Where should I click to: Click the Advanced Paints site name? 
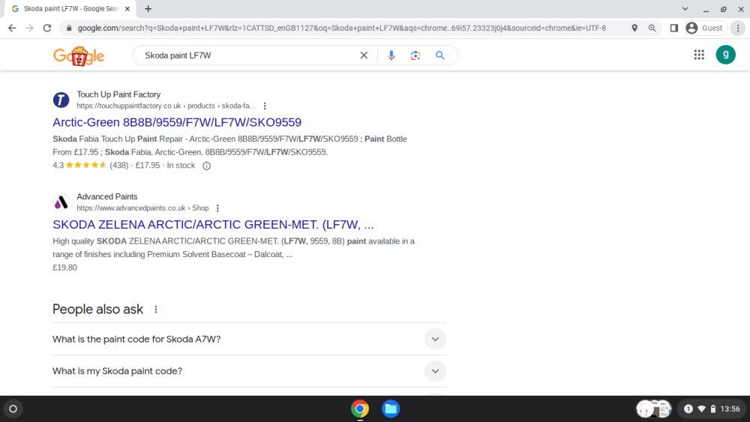click(107, 197)
